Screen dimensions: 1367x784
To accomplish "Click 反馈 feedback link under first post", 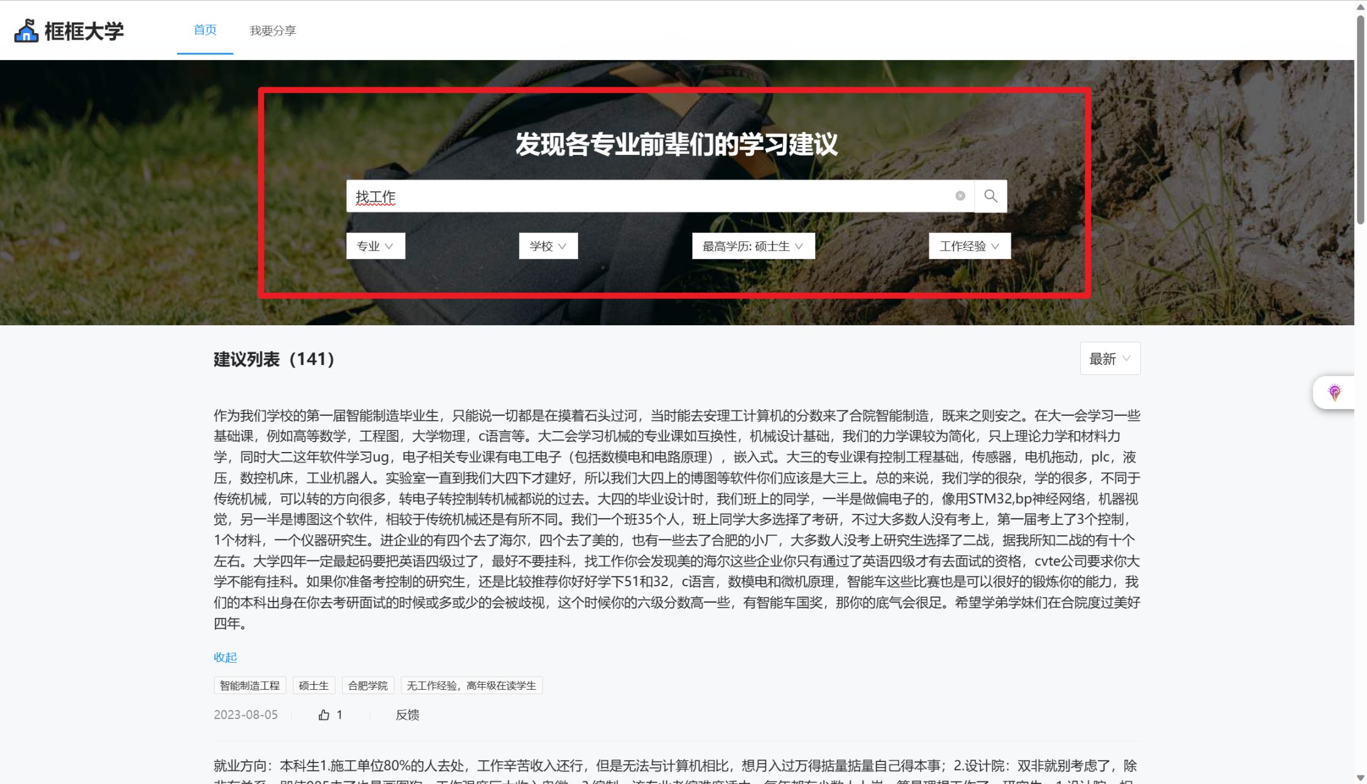I will pos(407,715).
